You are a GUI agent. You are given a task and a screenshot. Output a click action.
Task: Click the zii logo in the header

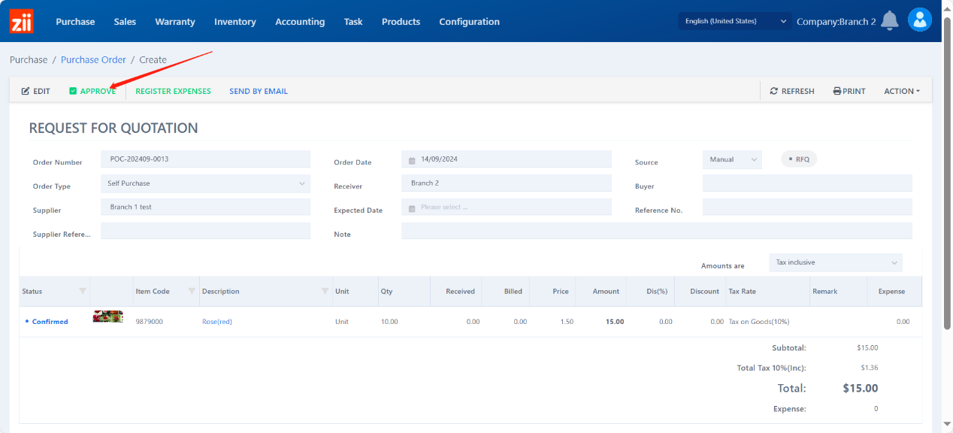pos(21,21)
